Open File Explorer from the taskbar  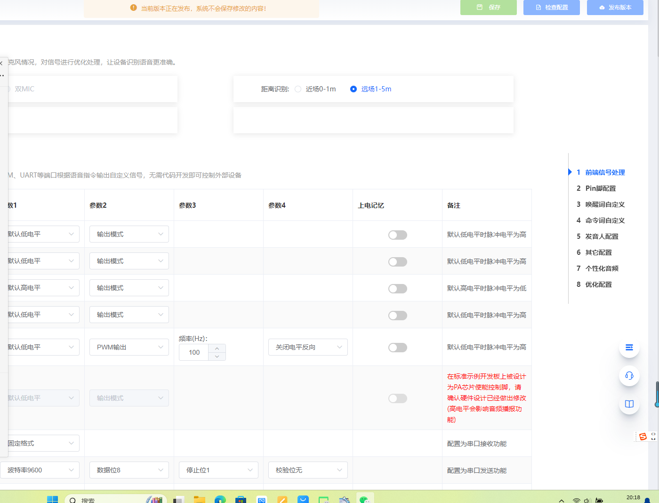point(200,499)
